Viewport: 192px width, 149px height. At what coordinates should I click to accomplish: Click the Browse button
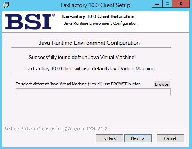162,84
